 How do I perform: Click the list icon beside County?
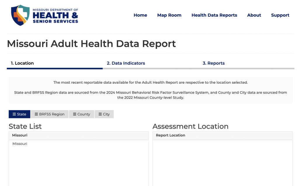(x=74, y=114)
